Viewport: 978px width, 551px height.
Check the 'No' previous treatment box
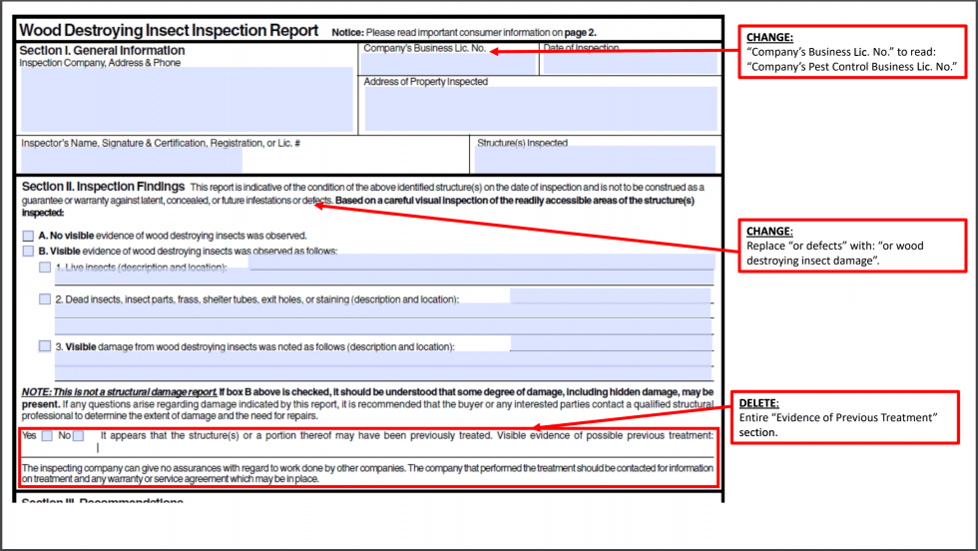click(78, 436)
